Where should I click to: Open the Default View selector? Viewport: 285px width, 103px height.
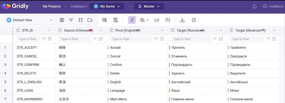29,20
